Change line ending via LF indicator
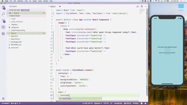Image resolution: width=187 pixels, height=105 pixels. click(x=111, y=103)
